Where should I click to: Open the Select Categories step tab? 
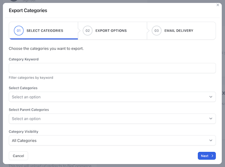43,31
